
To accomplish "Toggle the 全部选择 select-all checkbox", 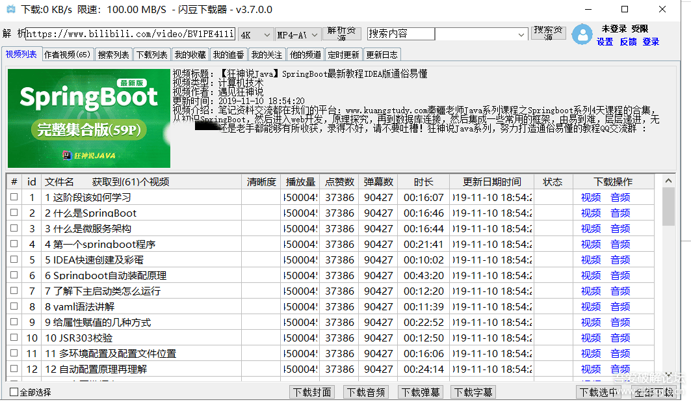I will (x=11, y=392).
